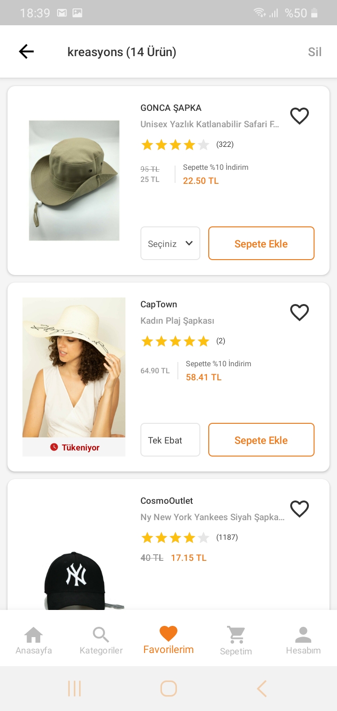Tap the Android system back chevron
The image size is (337, 711).
pyautogui.click(x=262, y=689)
